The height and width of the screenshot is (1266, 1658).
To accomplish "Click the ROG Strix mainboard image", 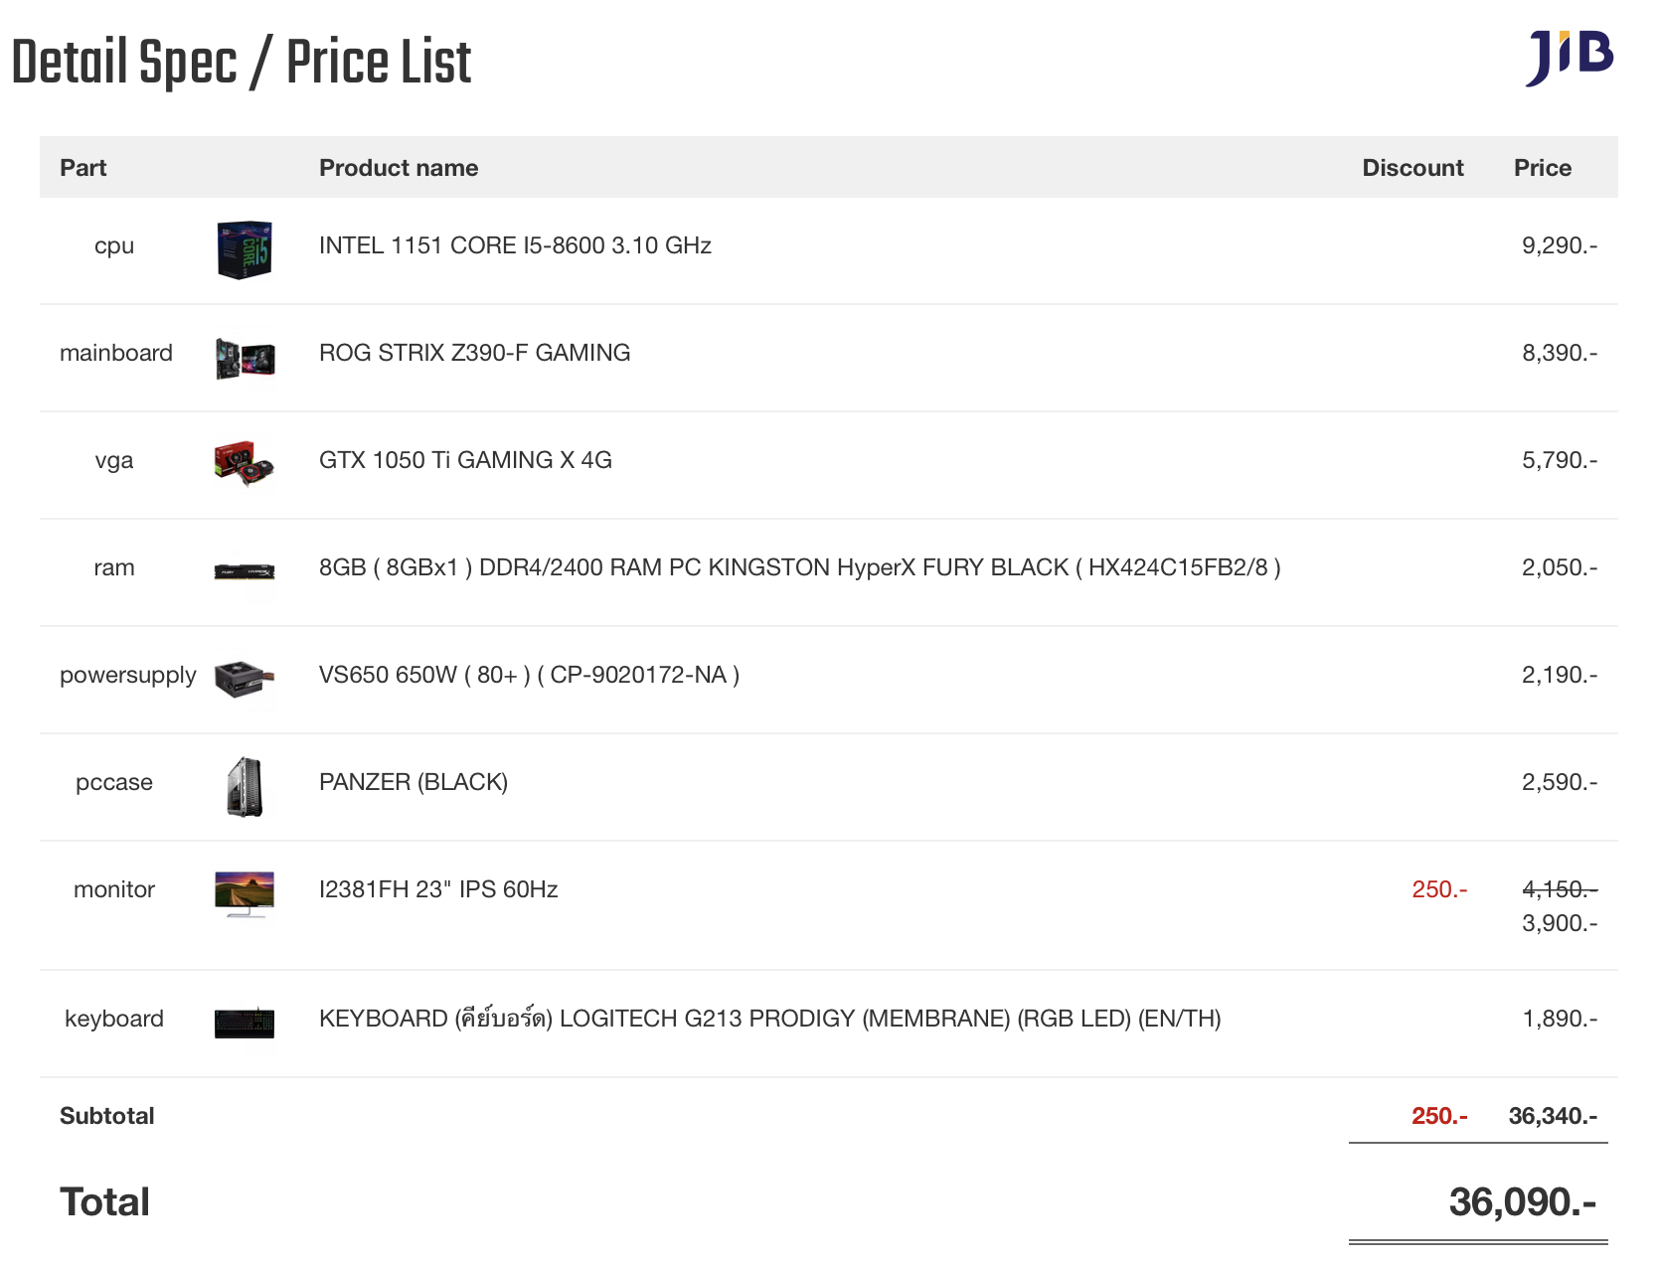I will click(x=245, y=358).
